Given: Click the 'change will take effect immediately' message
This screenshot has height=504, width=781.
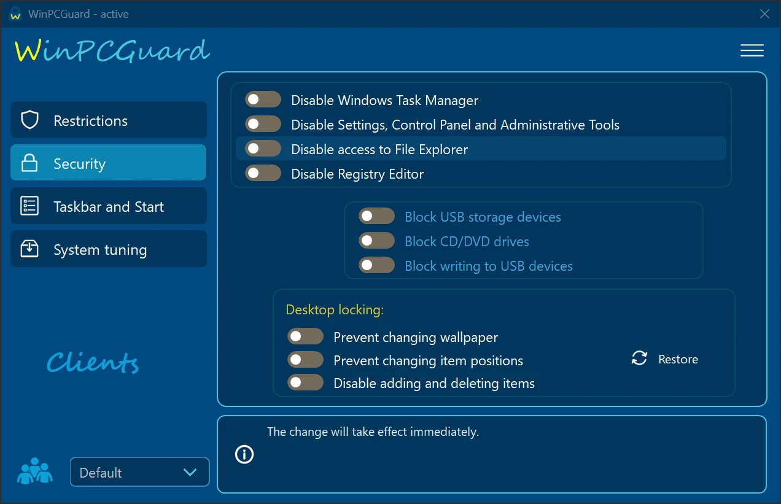Looking at the screenshot, I should (373, 432).
